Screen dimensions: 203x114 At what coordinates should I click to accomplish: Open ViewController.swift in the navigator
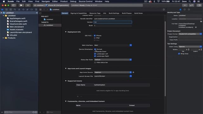[18, 24]
